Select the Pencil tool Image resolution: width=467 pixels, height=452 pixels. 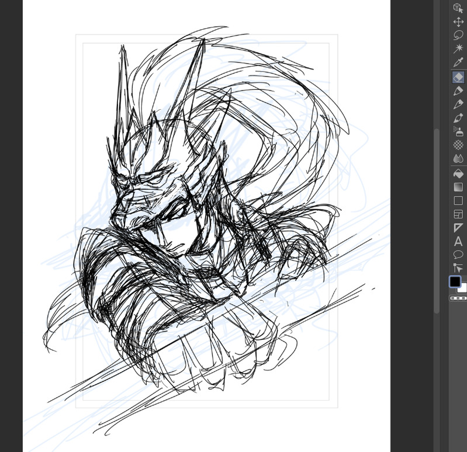pyautogui.click(x=458, y=104)
